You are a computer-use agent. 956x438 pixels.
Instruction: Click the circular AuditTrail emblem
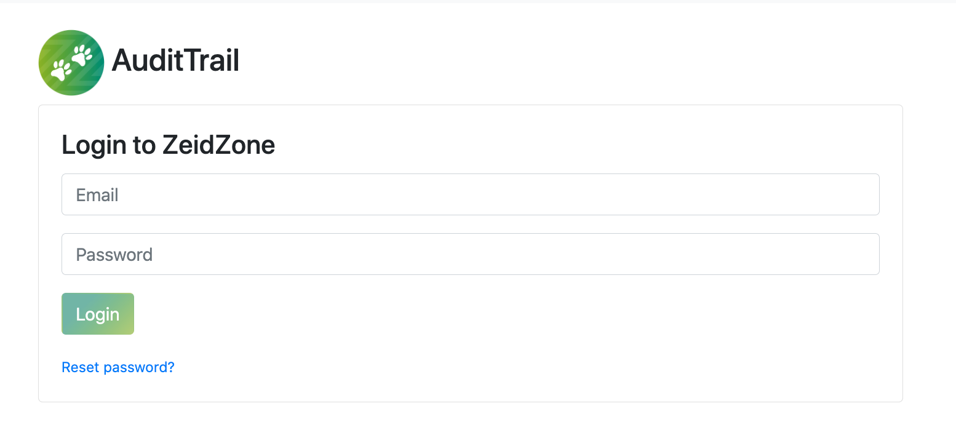(71, 63)
